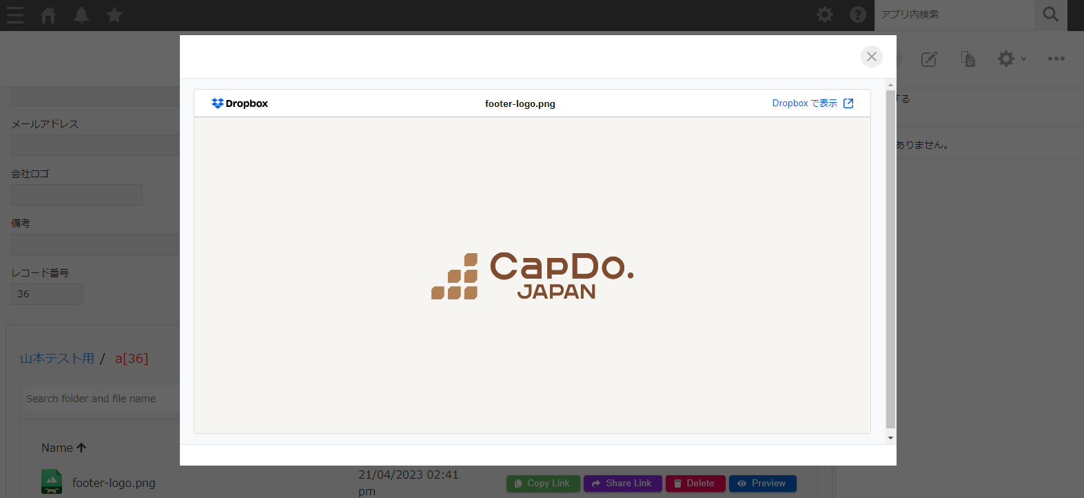Click the Copy Link button
The image size is (1084, 498).
543,484
